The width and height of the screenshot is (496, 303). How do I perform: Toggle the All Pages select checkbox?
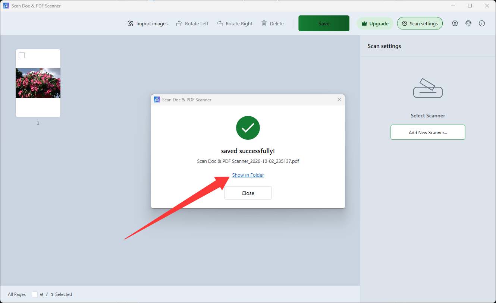(x=35, y=294)
